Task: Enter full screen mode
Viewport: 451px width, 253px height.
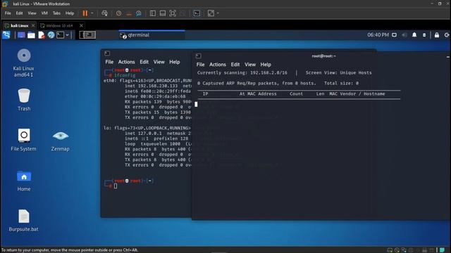Action: click(x=172, y=13)
